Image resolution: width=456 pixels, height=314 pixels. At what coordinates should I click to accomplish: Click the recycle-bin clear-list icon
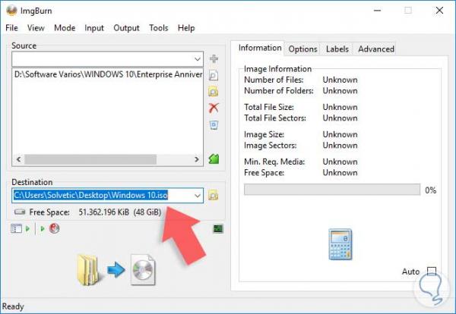pyautogui.click(x=214, y=125)
